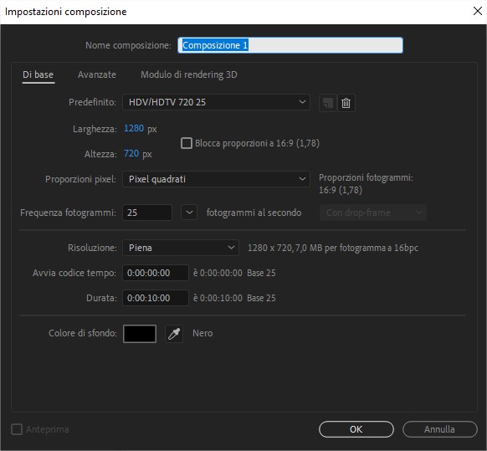This screenshot has width=487, height=451.
Task: Toggle the Anteprima checkbox
Action: click(17, 429)
